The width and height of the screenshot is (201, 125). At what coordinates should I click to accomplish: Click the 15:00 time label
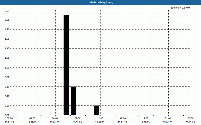[x=123, y=118]
